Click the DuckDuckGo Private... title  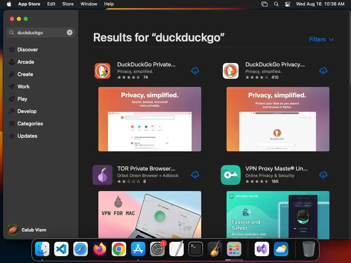[146, 64]
